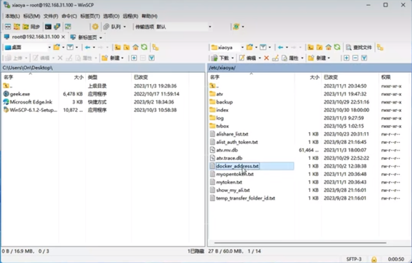Click back arrow in remote panel toolbar
412x263 pixels.
[280, 47]
